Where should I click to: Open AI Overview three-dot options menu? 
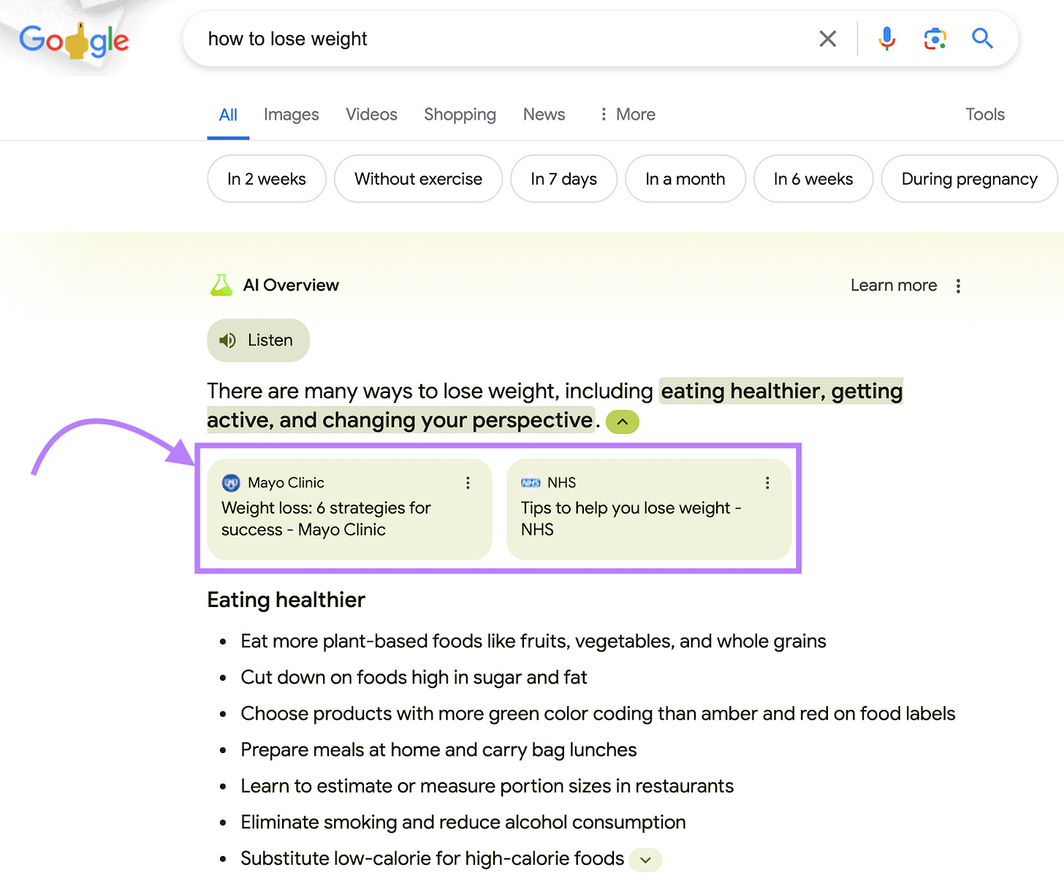coord(958,286)
